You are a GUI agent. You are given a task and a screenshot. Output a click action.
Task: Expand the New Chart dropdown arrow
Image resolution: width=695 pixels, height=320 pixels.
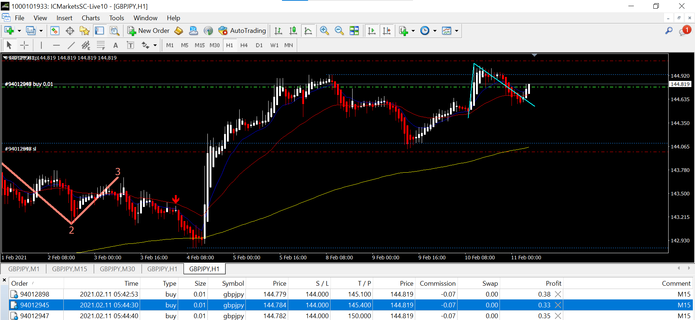click(x=19, y=31)
